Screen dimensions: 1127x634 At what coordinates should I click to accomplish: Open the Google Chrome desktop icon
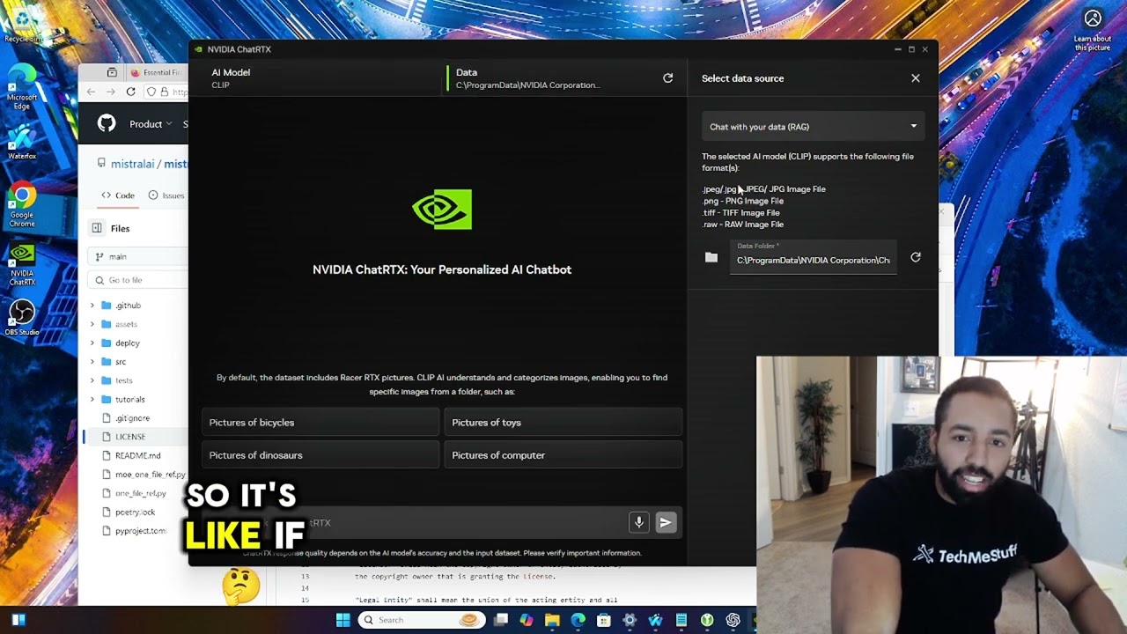22,206
